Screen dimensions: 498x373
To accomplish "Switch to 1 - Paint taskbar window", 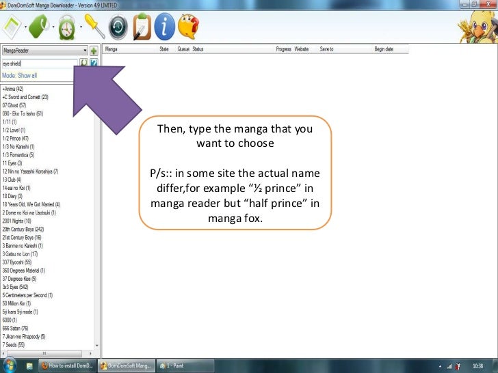I will tap(185, 365).
